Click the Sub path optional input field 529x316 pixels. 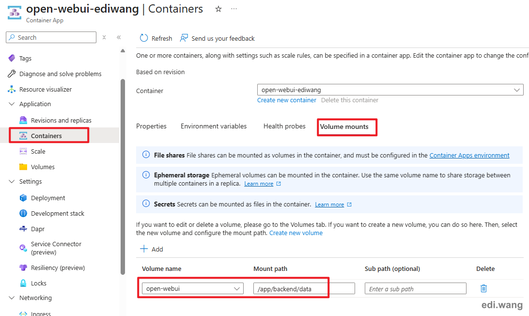click(415, 289)
